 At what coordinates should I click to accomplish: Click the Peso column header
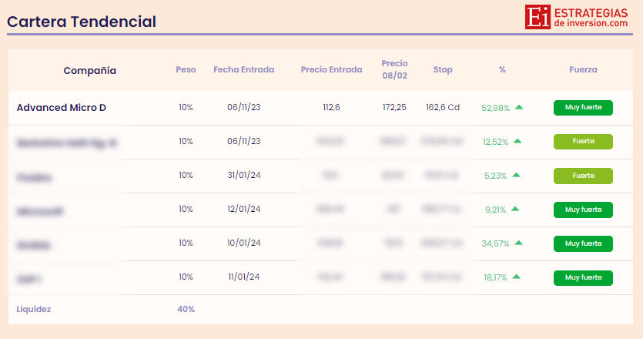tap(186, 69)
